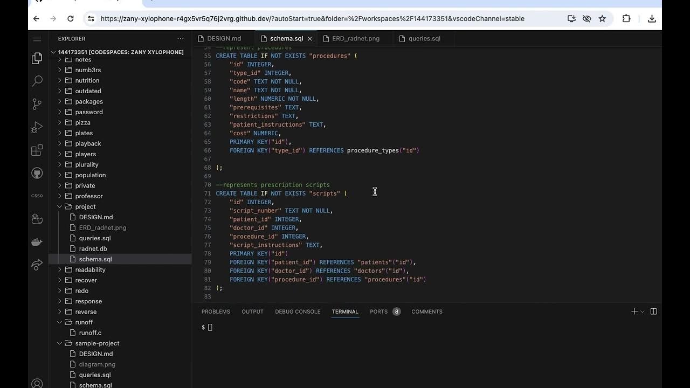Expand the nutrition folder
The height and width of the screenshot is (388, 690).
click(121, 80)
